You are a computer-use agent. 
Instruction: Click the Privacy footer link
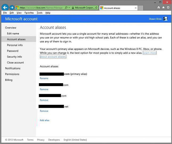(41, 140)
